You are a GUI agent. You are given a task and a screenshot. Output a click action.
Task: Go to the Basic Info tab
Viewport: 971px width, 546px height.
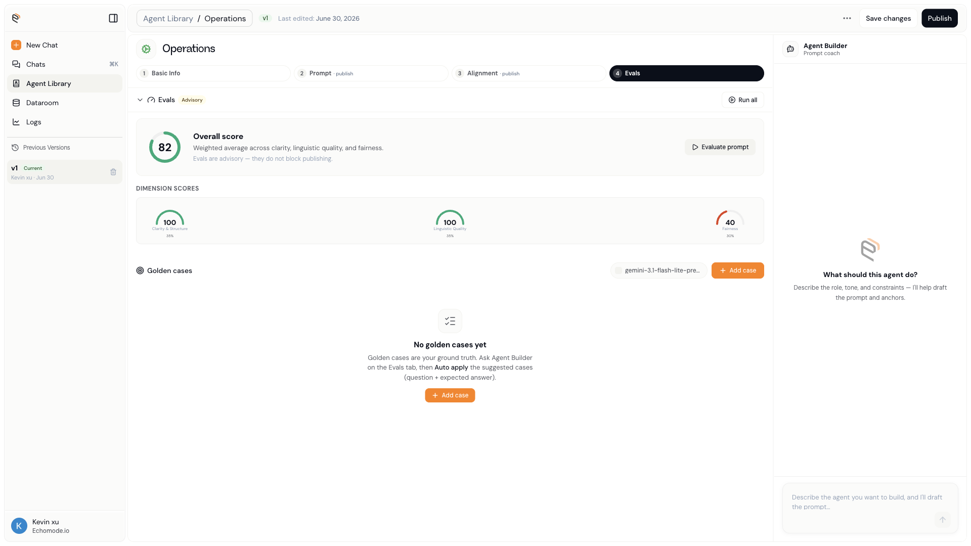point(213,73)
